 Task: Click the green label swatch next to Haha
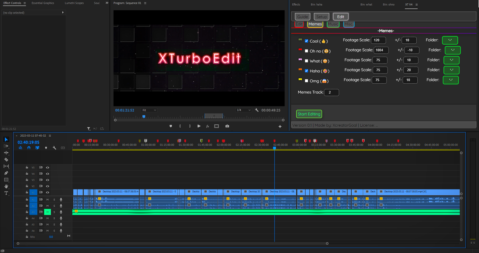point(300,69)
